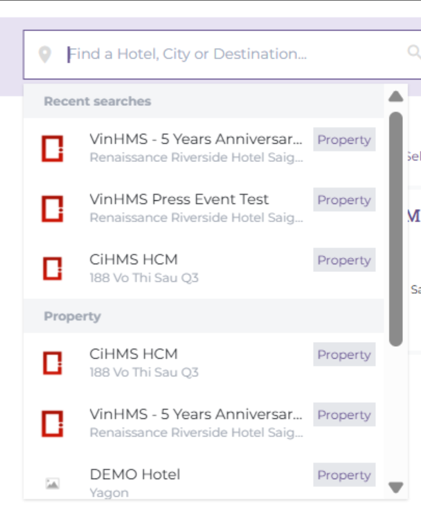Screen dimensions: 421x506
Task: Click the 188 Vo Thi Sau Q3 address under Property
Action: click(144, 372)
